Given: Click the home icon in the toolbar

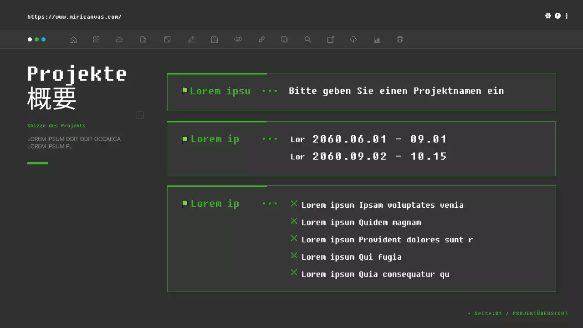Looking at the screenshot, I should pos(73,40).
